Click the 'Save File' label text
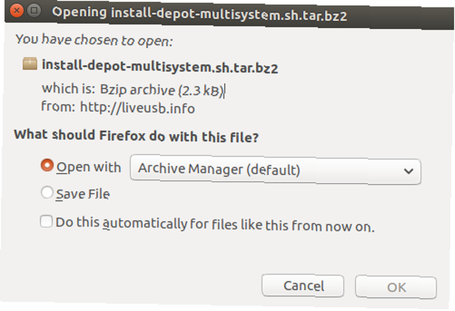This screenshot has width=455, height=311. tap(83, 194)
